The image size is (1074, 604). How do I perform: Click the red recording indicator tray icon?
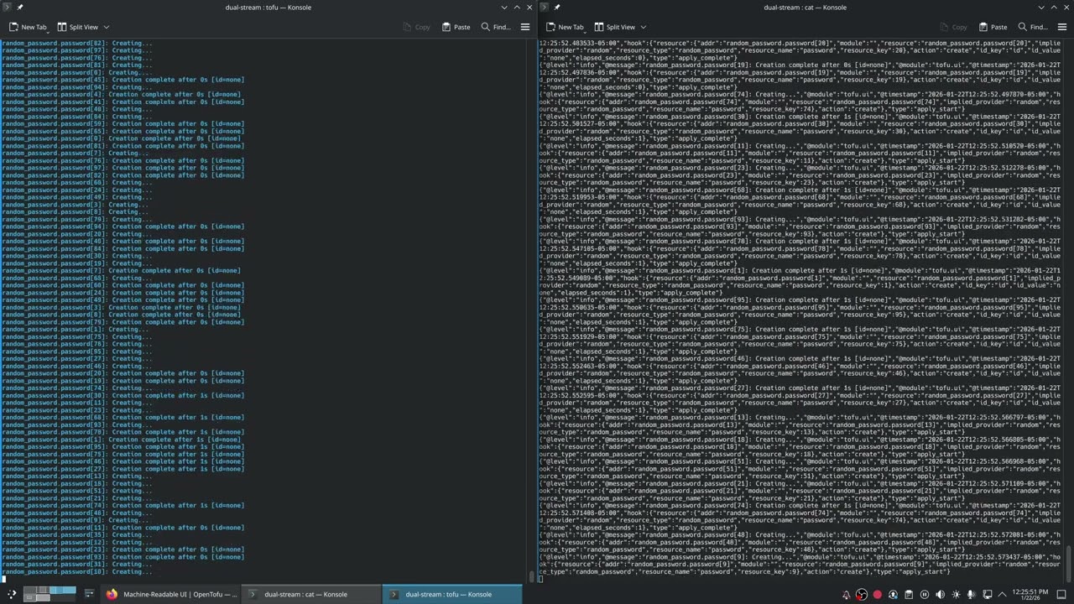[x=878, y=594]
